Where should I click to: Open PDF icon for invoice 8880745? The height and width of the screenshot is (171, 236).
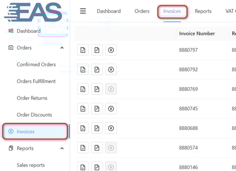click(x=83, y=109)
